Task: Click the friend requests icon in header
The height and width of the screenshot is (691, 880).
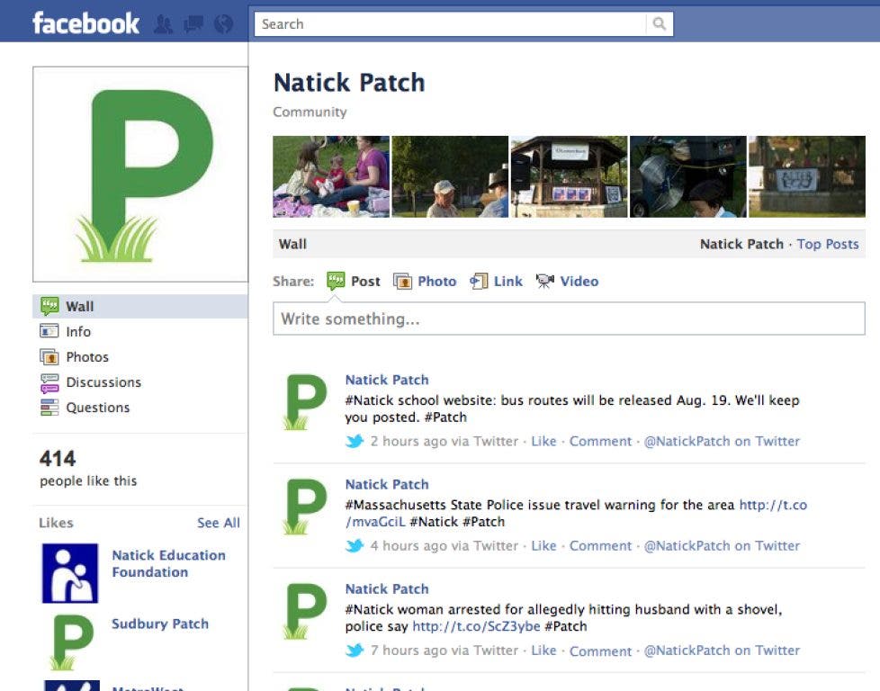Action: (x=163, y=23)
